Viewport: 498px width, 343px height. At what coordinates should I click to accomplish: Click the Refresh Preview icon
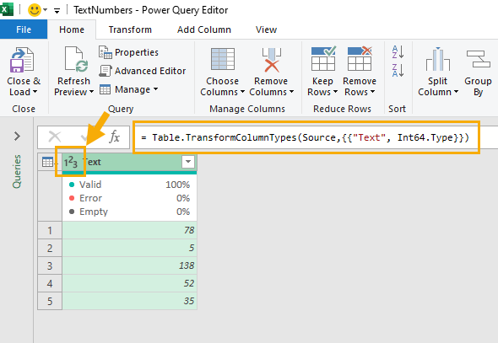pyautogui.click(x=76, y=59)
